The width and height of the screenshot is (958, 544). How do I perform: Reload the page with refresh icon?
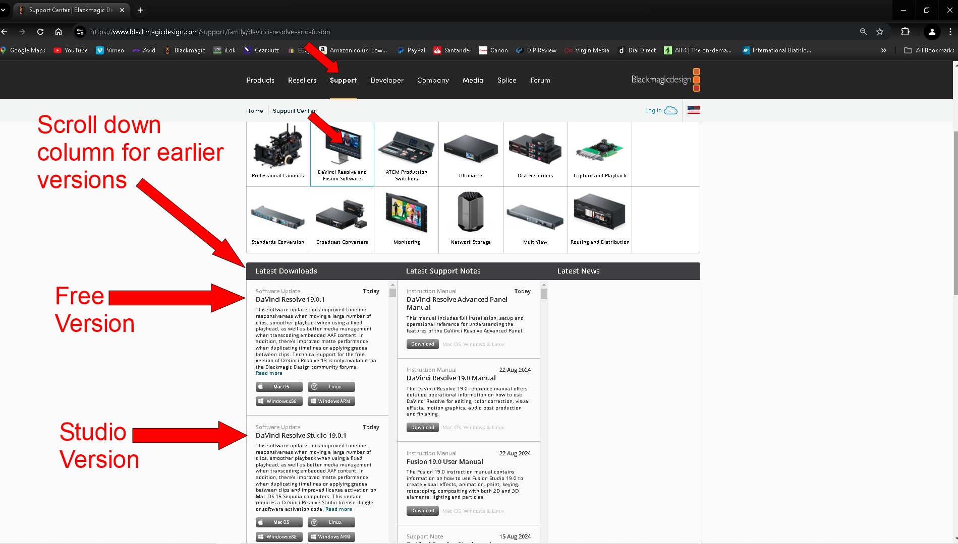coord(40,32)
